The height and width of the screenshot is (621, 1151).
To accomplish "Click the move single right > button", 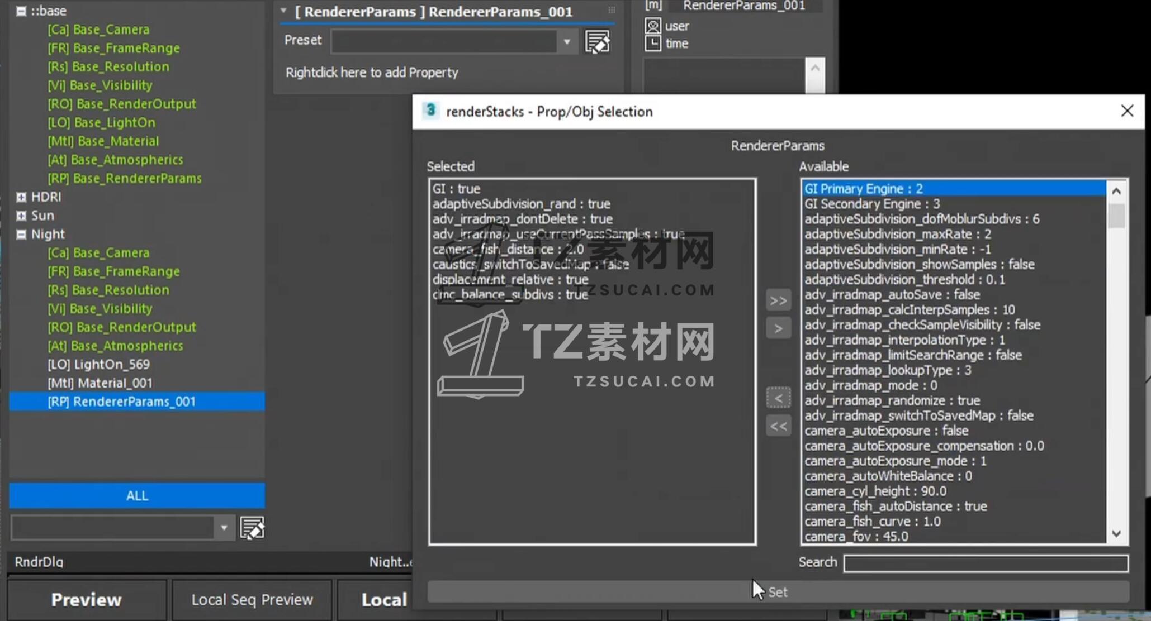I will pos(778,328).
